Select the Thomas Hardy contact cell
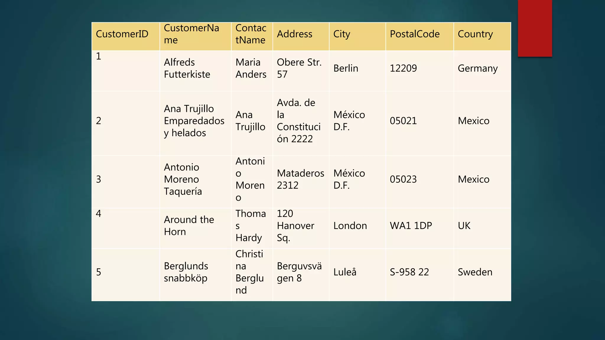The height and width of the screenshot is (340, 605). 252,228
